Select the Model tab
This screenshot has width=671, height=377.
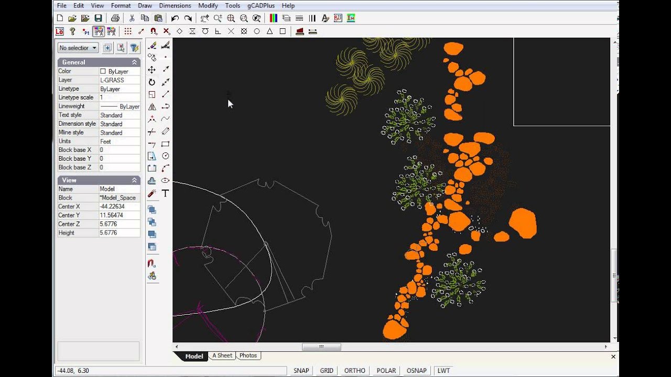[x=193, y=356]
